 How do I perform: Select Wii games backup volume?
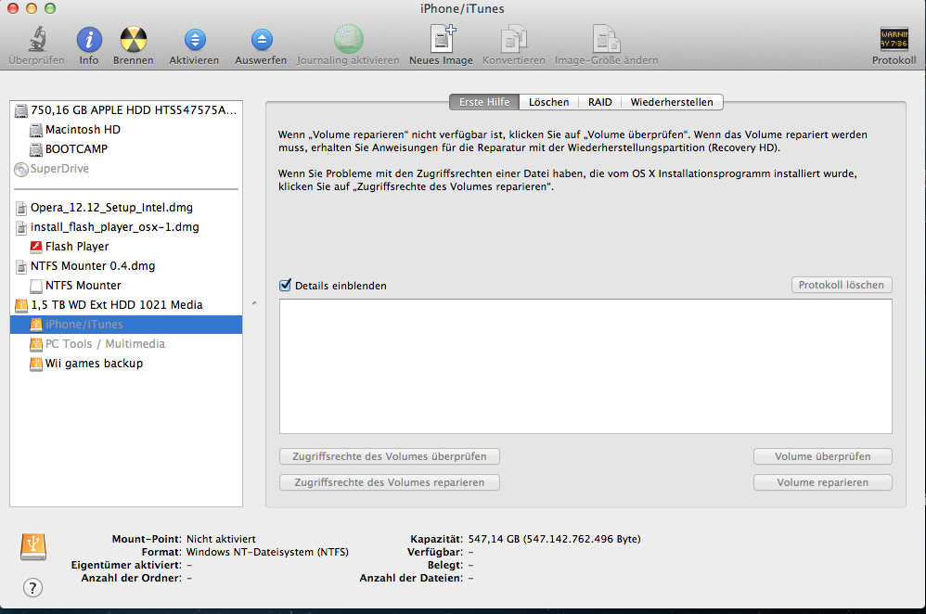pyautogui.click(x=94, y=364)
